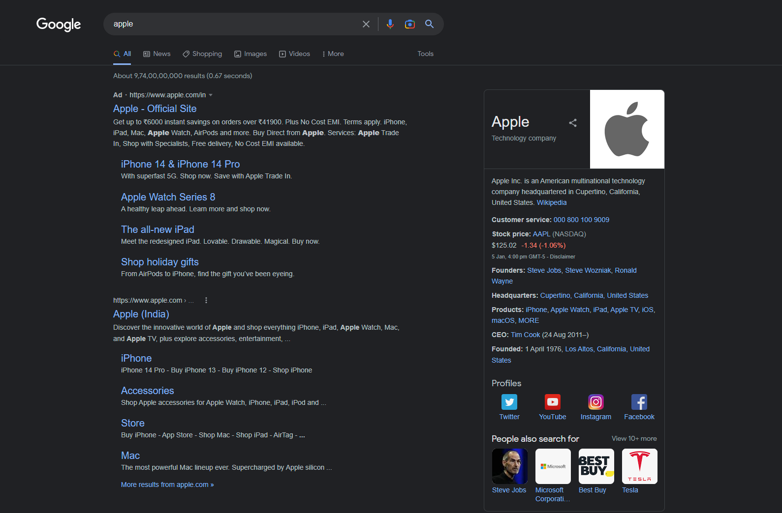Open the Wikipedia link in Apple panel

tap(552, 202)
